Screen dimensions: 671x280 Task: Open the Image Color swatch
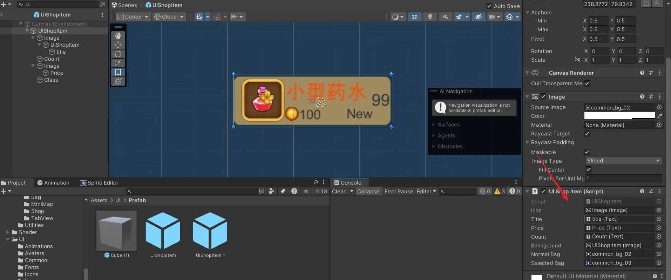click(x=619, y=116)
